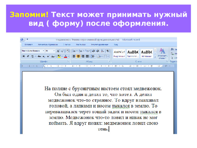197x148 pixels.
Task: Apply Название style from gallery
Action: 147,54
